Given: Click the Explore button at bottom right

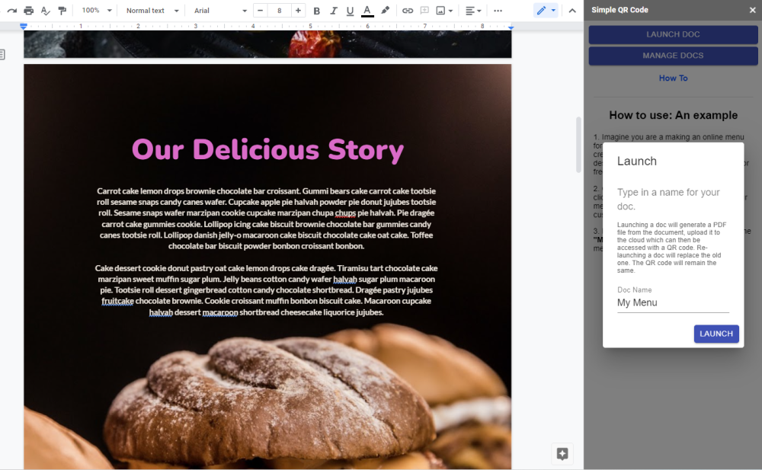Looking at the screenshot, I should (x=562, y=453).
